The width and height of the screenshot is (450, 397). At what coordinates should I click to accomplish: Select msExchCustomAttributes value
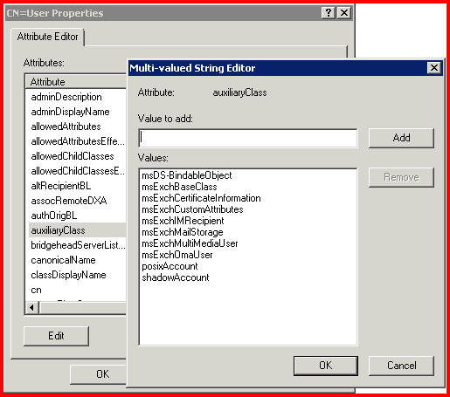click(192, 209)
